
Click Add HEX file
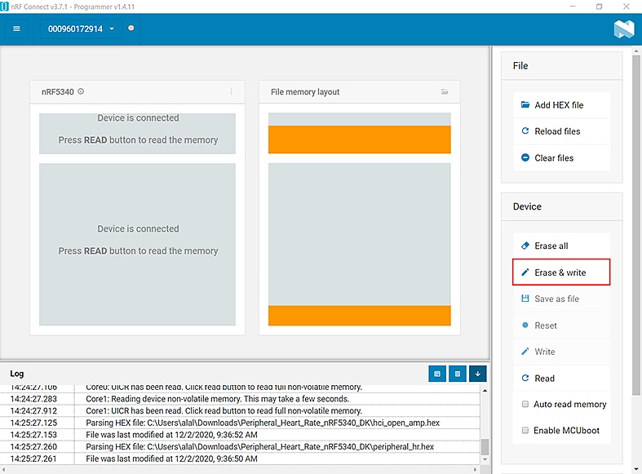pyautogui.click(x=561, y=105)
